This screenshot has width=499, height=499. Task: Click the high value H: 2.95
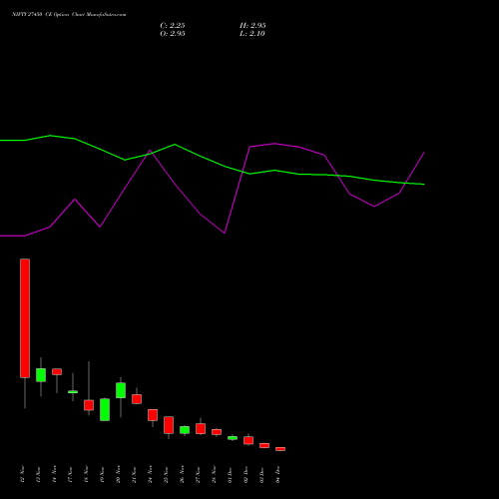click(252, 25)
